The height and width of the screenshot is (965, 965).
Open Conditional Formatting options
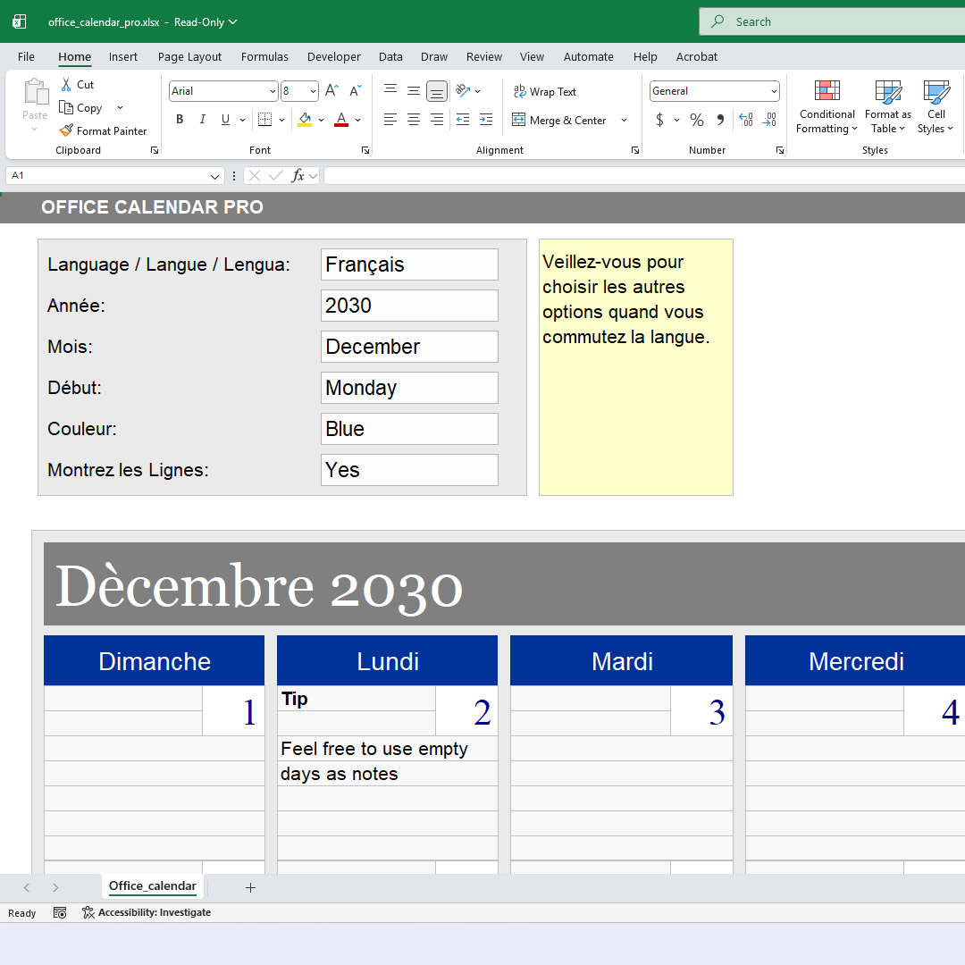click(826, 105)
